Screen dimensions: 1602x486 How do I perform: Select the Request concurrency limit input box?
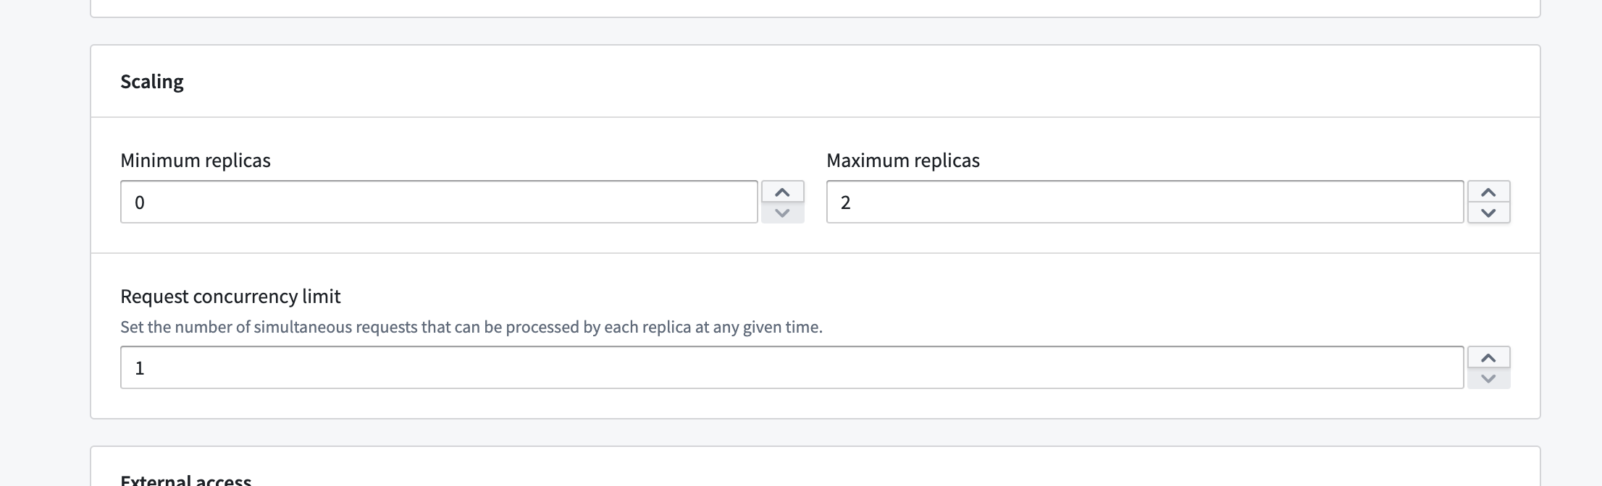(792, 367)
